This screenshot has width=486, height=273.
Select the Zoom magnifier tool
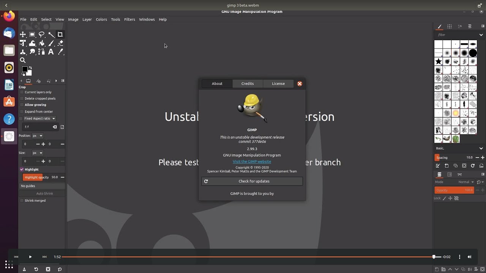[23, 60]
